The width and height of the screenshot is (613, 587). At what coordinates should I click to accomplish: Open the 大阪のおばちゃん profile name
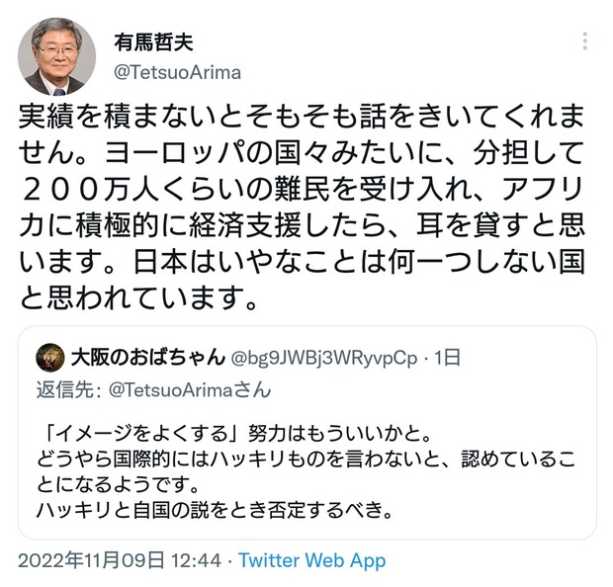[x=148, y=357]
